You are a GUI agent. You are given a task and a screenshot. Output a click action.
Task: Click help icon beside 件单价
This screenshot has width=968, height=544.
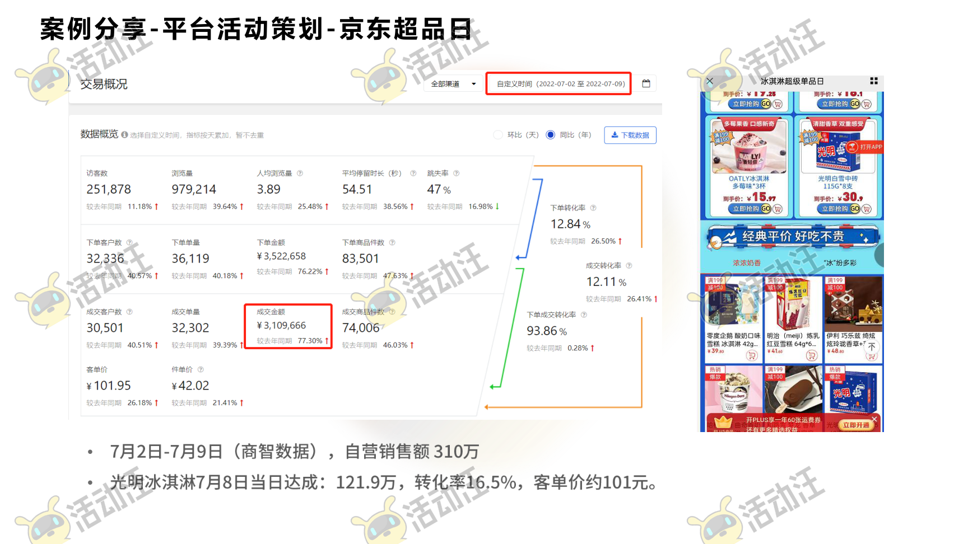pos(201,369)
